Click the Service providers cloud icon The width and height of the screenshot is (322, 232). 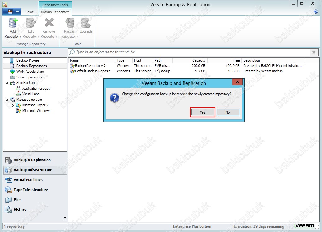point(12,77)
